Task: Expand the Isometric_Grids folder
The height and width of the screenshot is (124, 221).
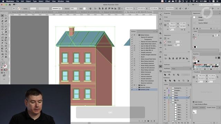Action: pos(137,90)
